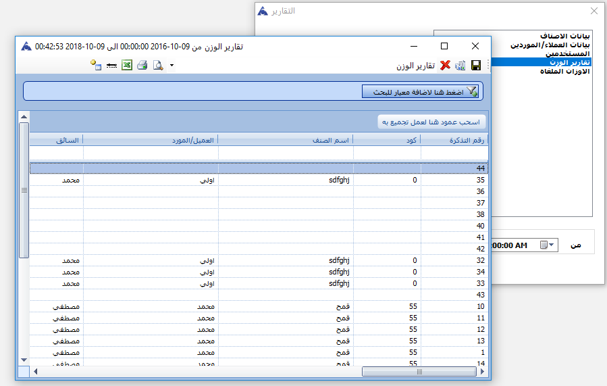
Task: Click vertical scrollbar up arrow
Action: [x=24, y=117]
